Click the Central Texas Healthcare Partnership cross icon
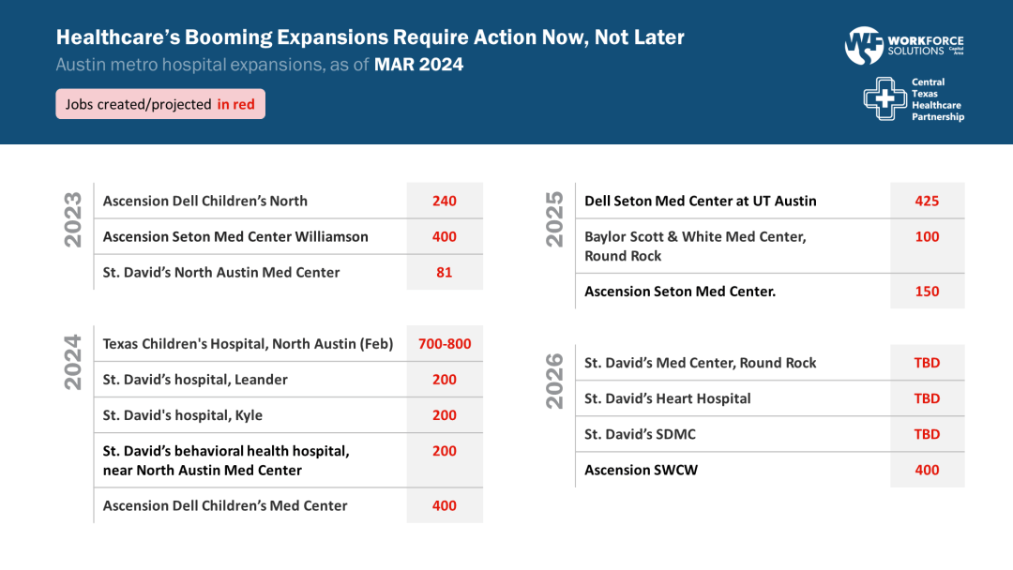 885,98
